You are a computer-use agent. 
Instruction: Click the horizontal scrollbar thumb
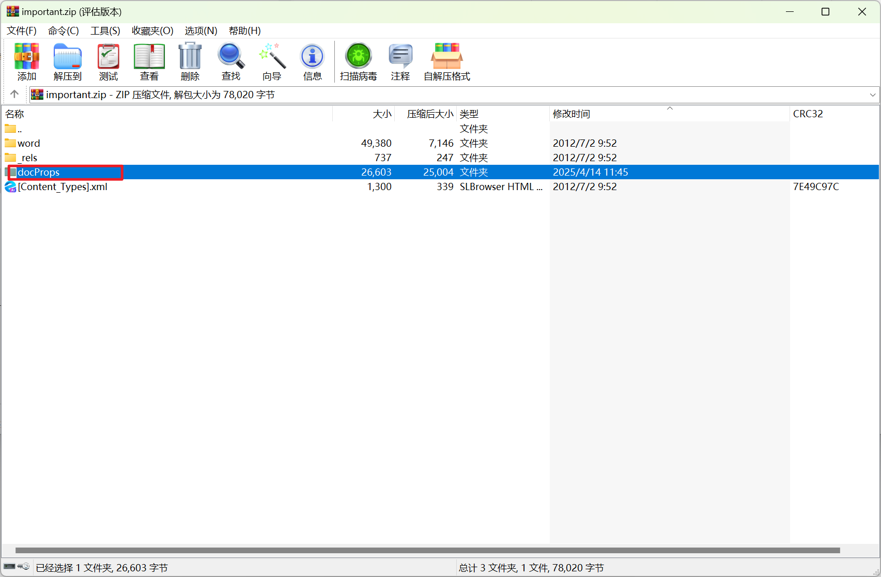(x=428, y=550)
